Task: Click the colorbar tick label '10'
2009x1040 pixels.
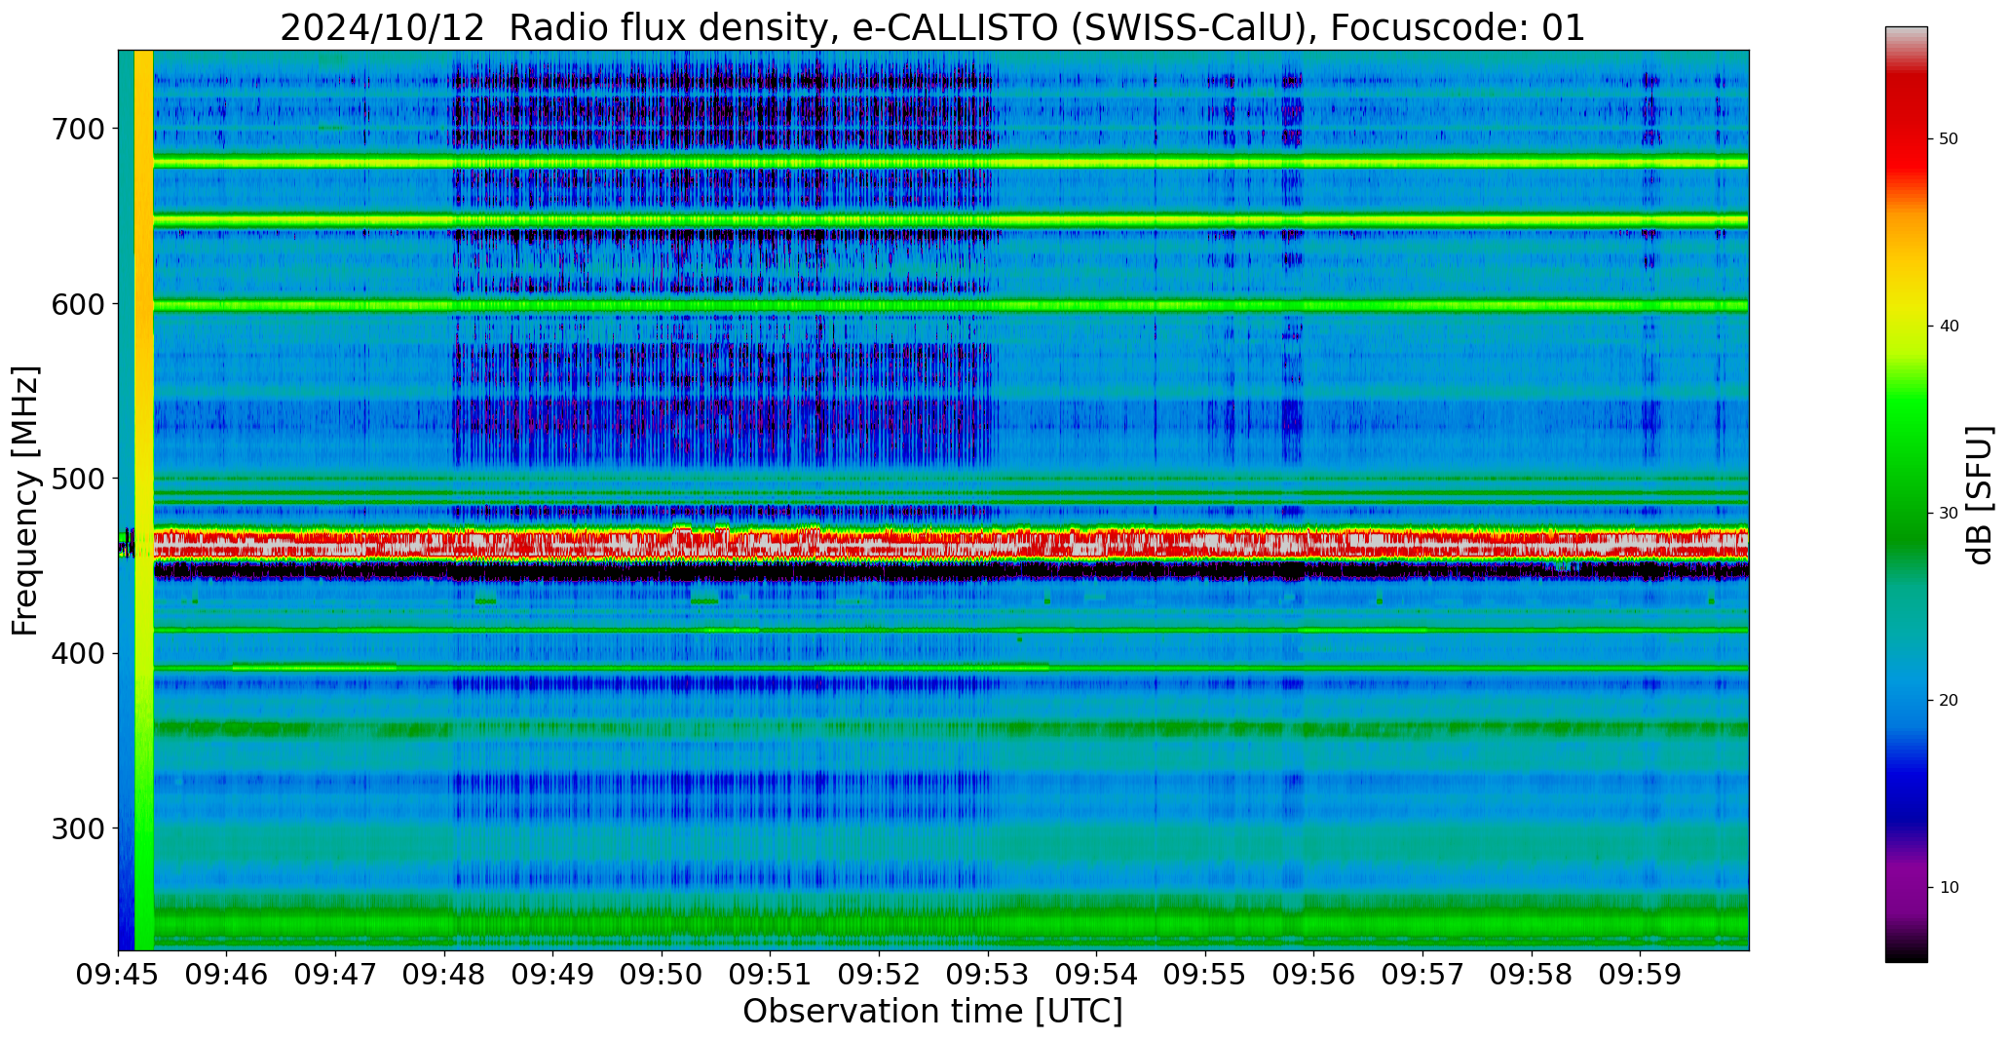Action: (x=1949, y=888)
